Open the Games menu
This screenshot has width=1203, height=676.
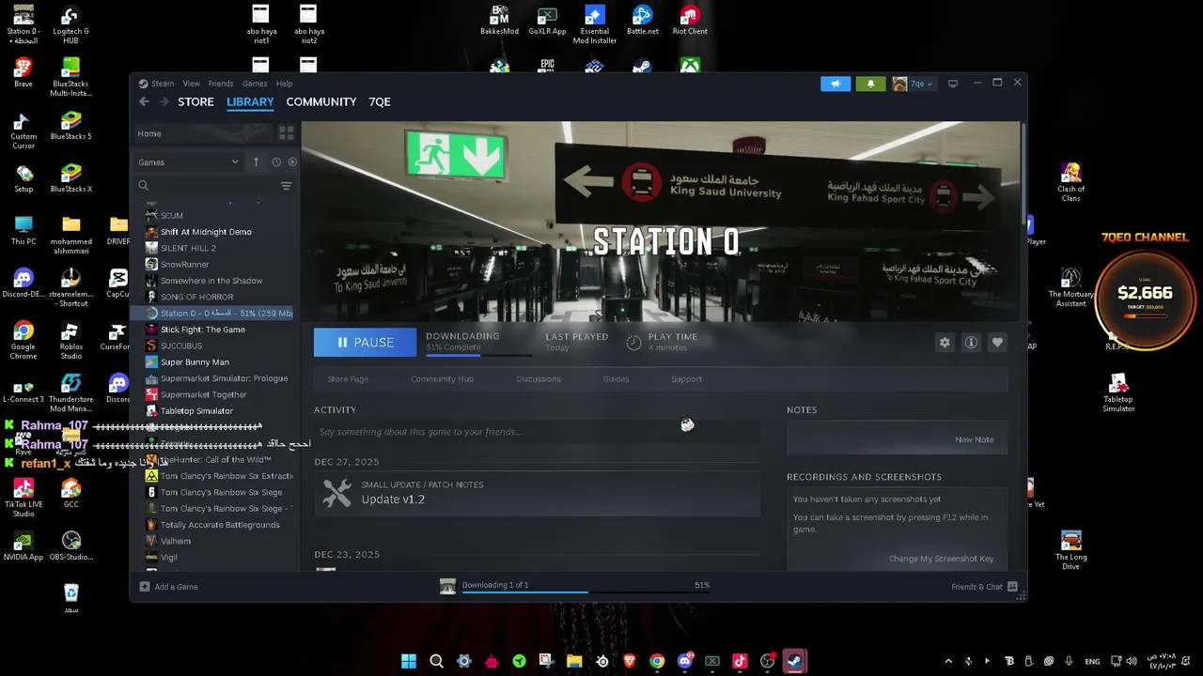(255, 84)
